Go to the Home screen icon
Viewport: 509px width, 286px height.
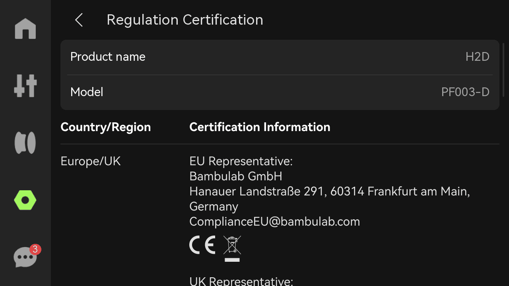(x=25, y=29)
